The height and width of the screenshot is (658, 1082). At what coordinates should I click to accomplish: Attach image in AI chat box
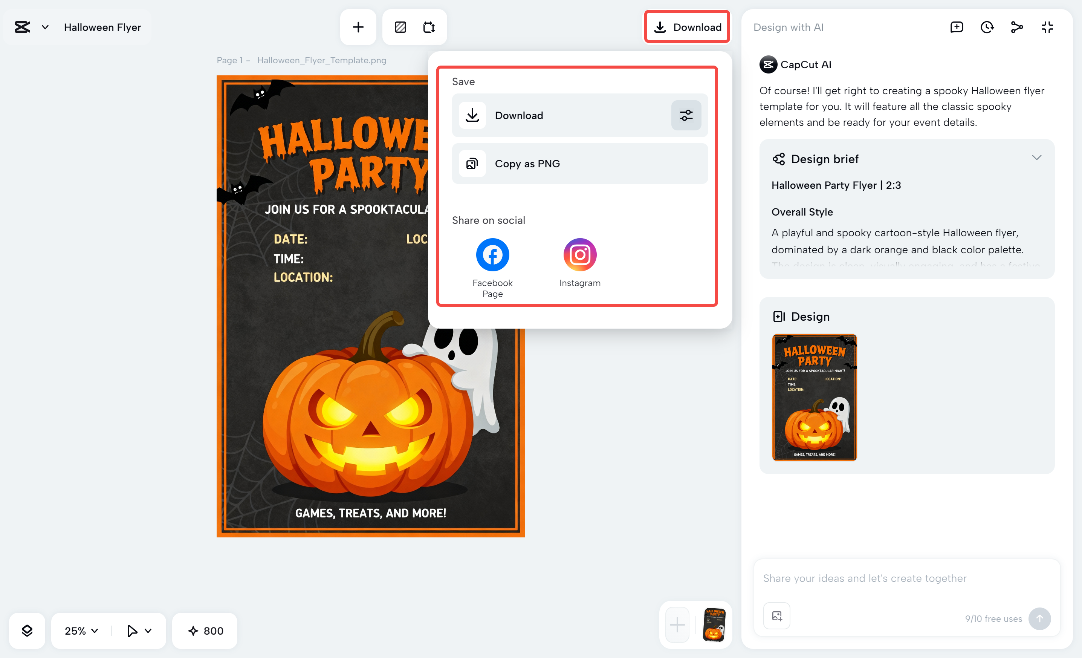tap(776, 616)
